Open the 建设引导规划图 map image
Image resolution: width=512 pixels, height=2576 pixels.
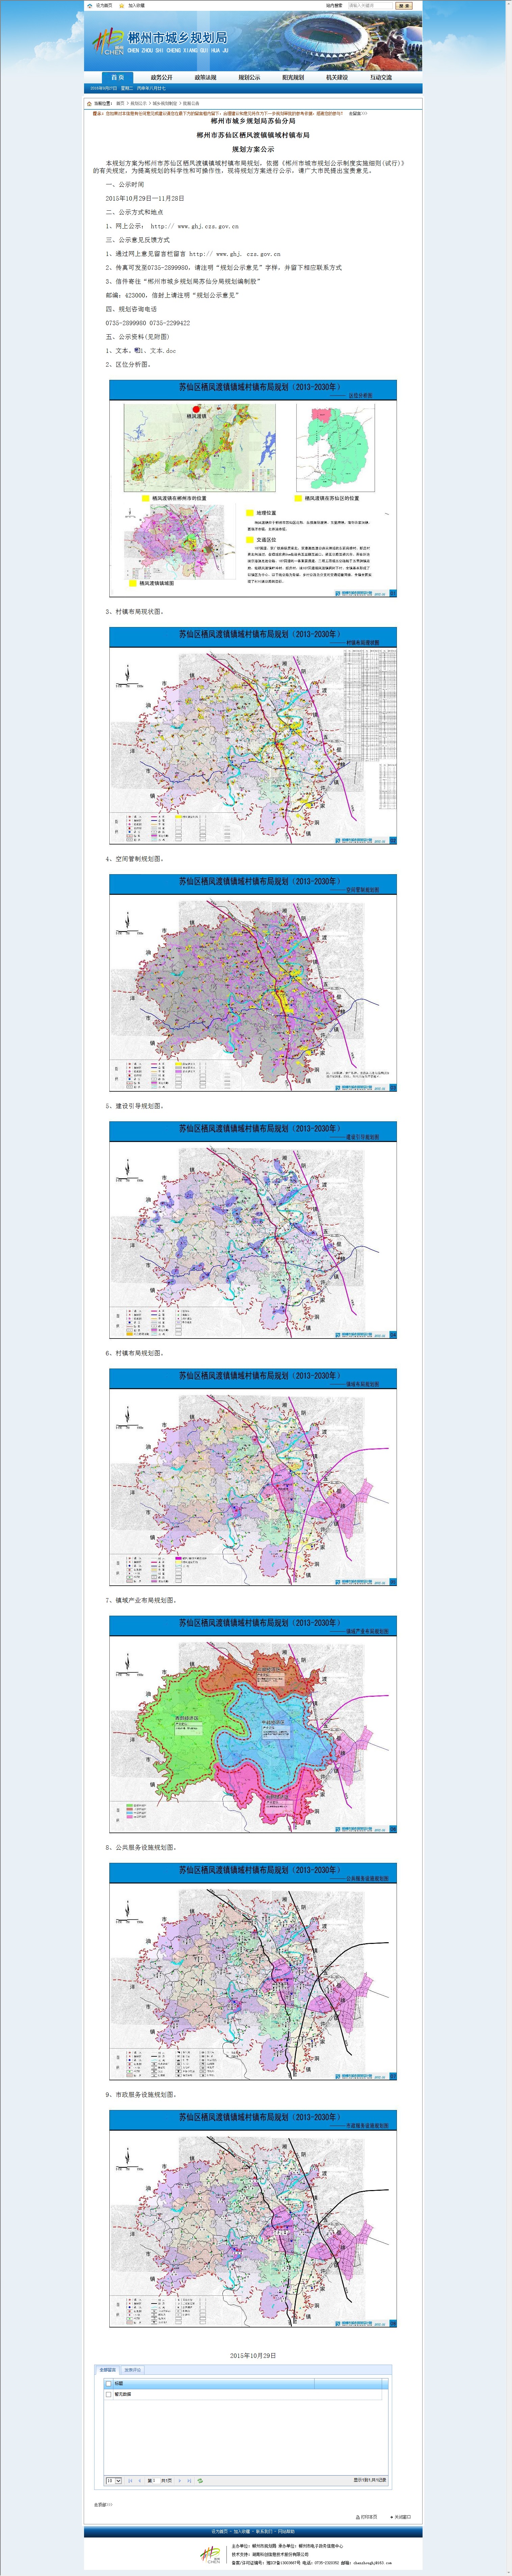[253, 1230]
